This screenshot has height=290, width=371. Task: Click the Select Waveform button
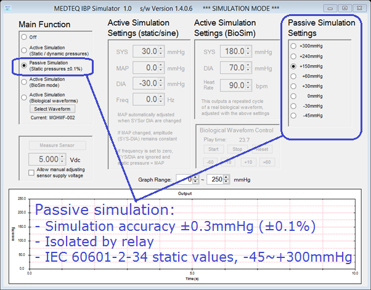click(52, 109)
